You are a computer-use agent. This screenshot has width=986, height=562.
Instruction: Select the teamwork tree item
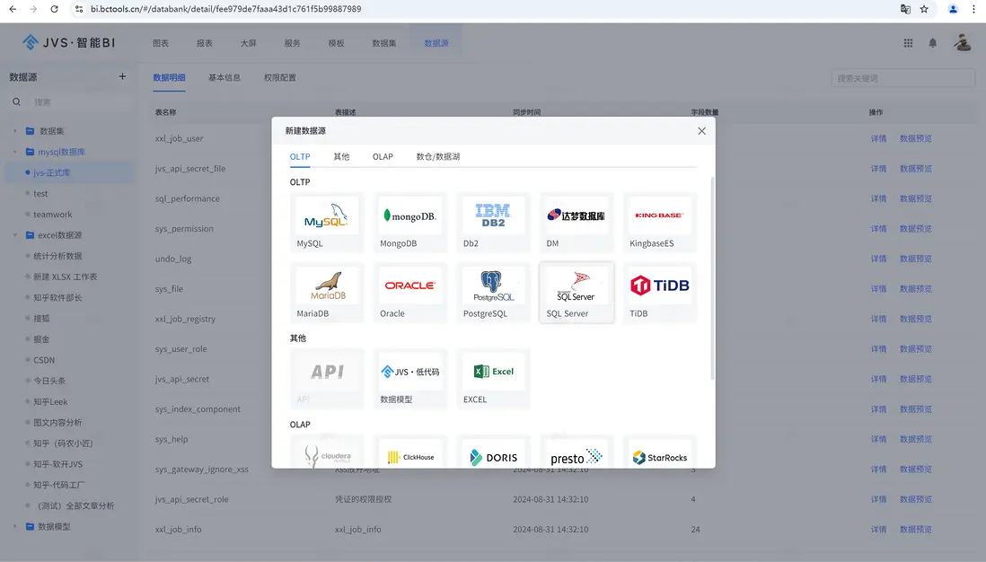click(x=53, y=215)
